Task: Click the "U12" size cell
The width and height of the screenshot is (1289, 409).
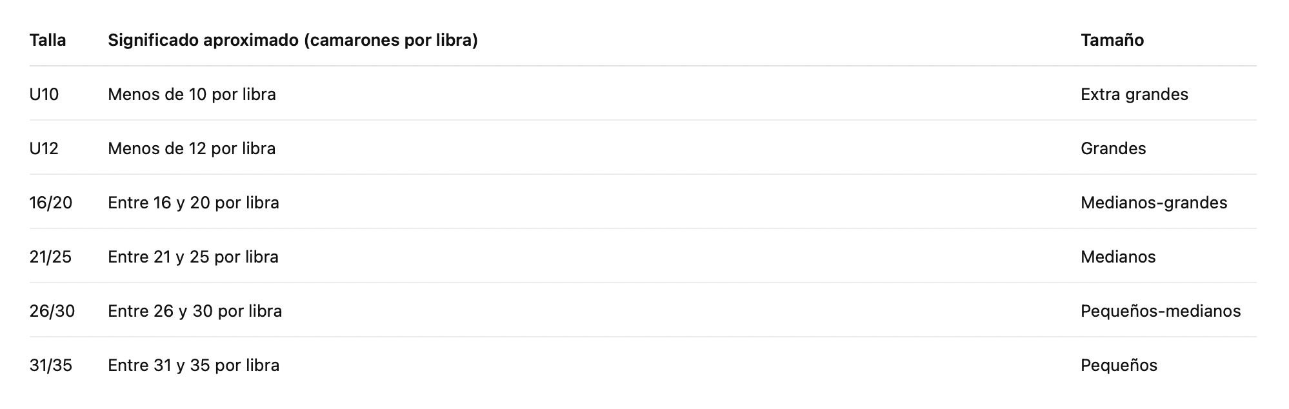Action: (x=44, y=148)
